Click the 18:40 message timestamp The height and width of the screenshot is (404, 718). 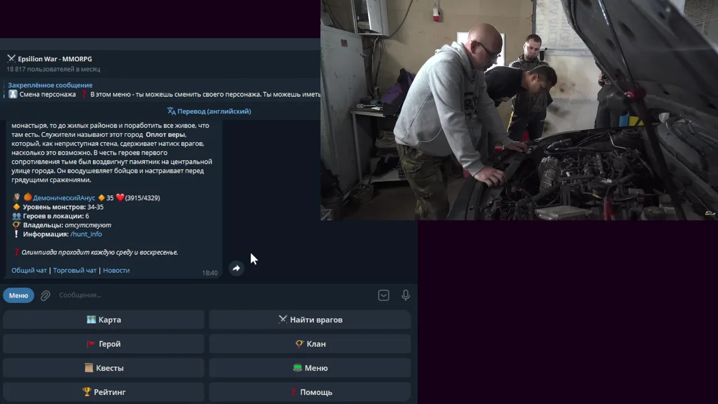[210, 273]
